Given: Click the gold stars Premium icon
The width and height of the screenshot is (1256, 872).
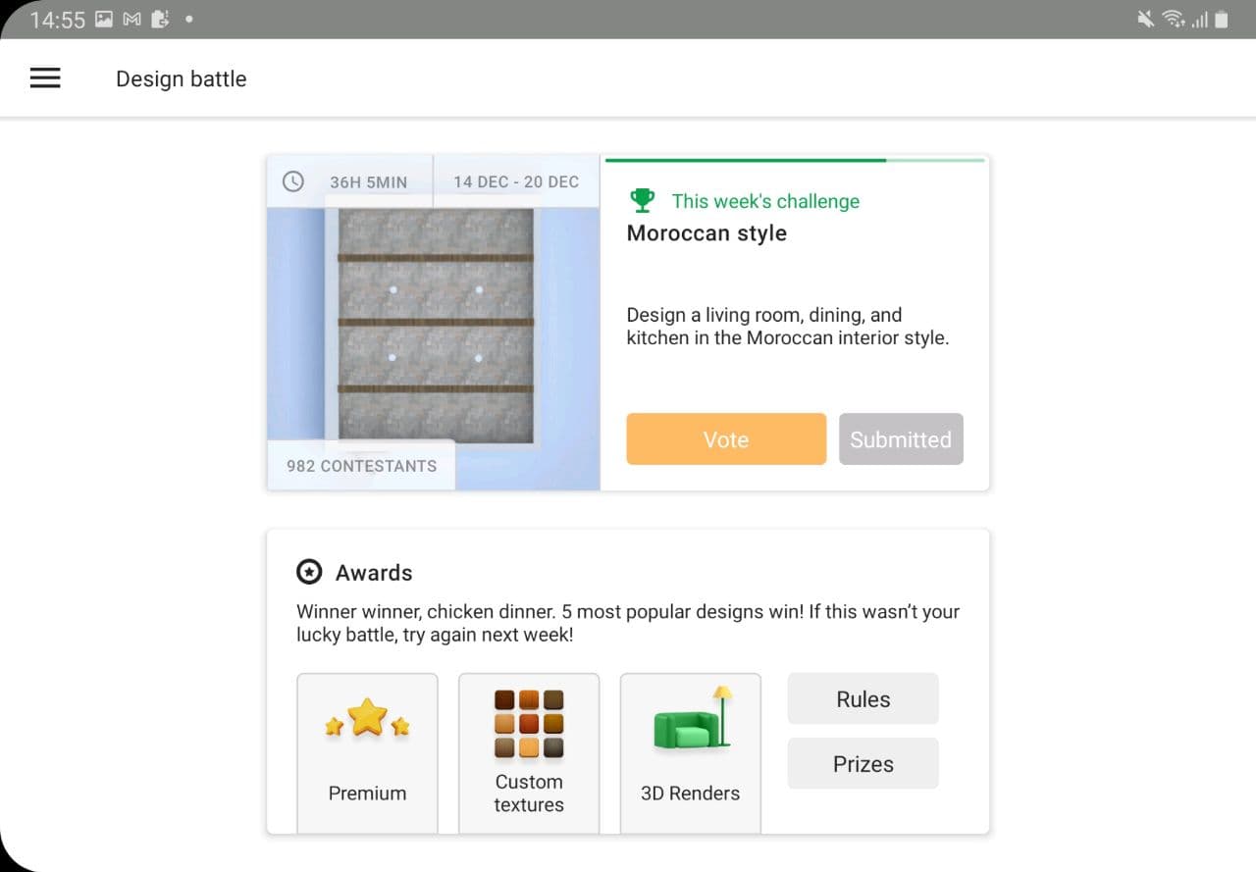Looking at the screenshot, I should point(367,719).
